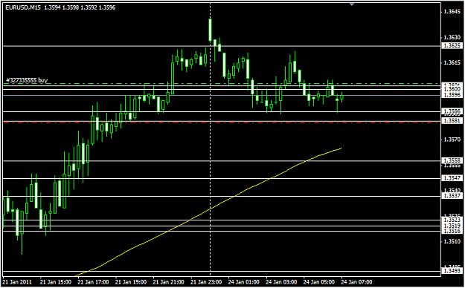Viewport: 465px width, 288px height.
Task: Click the chart shift triangle marker at top
Action: click(x=352, y=4)
